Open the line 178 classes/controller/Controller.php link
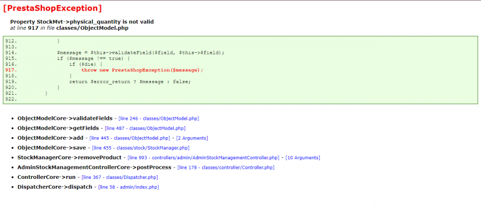 [226, 167]
